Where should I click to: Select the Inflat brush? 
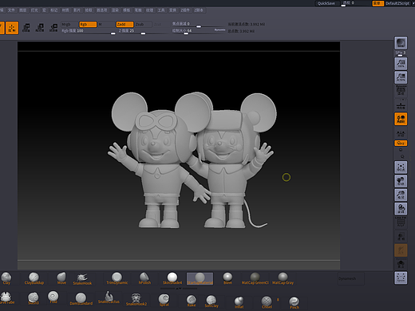[239, 302]
